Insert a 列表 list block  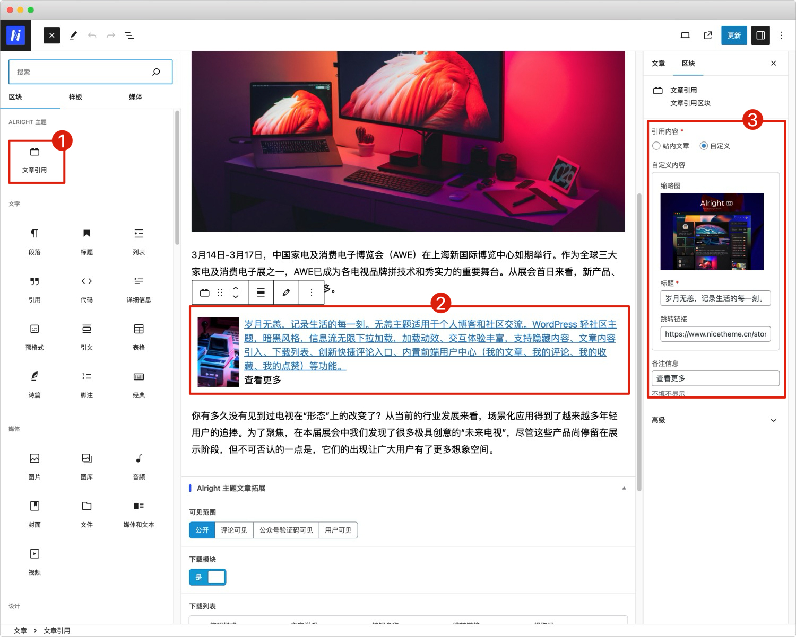pyautogui.click(x=139, y=242)
